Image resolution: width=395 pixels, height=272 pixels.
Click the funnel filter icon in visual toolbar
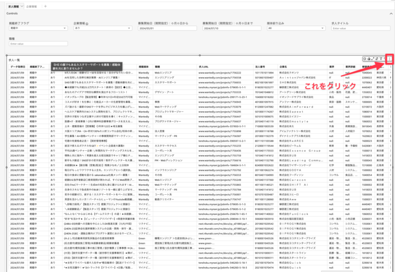pyautogui.click(x=381, y=59)
